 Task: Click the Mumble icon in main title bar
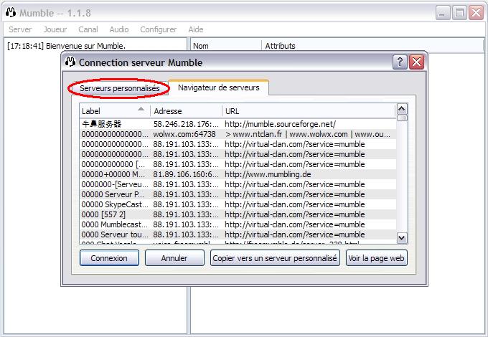11,12
